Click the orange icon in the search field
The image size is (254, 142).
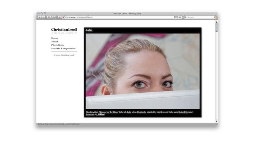215,17
